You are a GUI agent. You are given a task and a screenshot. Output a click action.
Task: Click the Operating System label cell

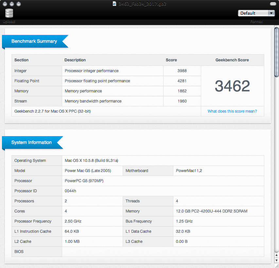click(37, 161)
